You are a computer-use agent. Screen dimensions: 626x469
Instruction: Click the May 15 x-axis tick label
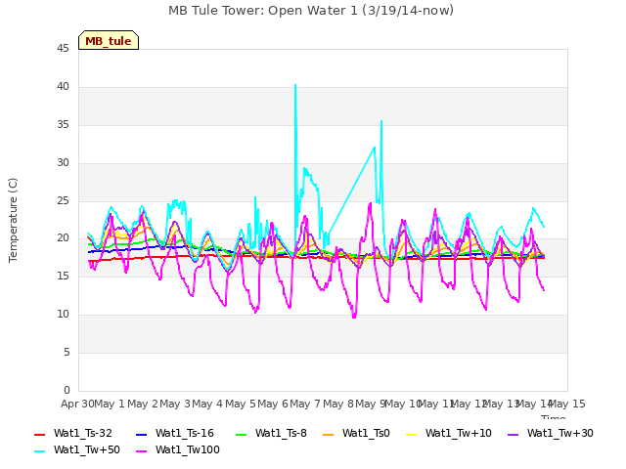[x=567, y=404]
